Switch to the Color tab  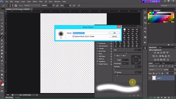(150, 10)
